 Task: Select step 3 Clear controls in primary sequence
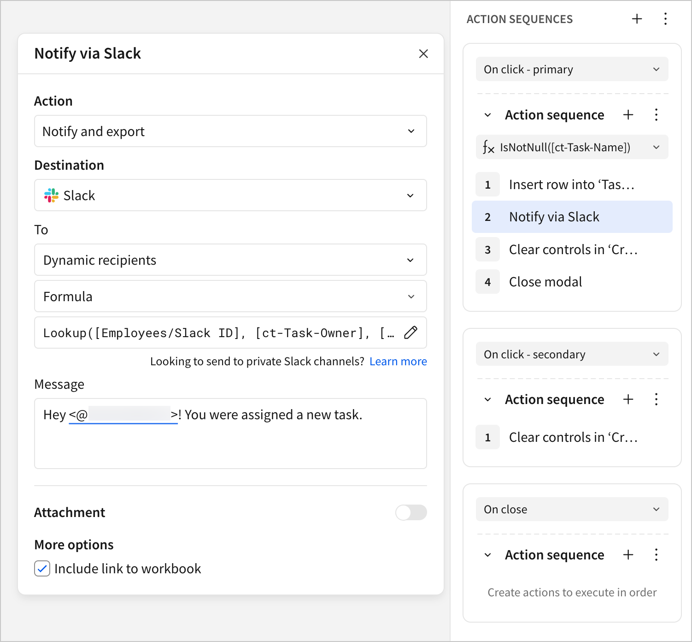click(x=572, y=250)
